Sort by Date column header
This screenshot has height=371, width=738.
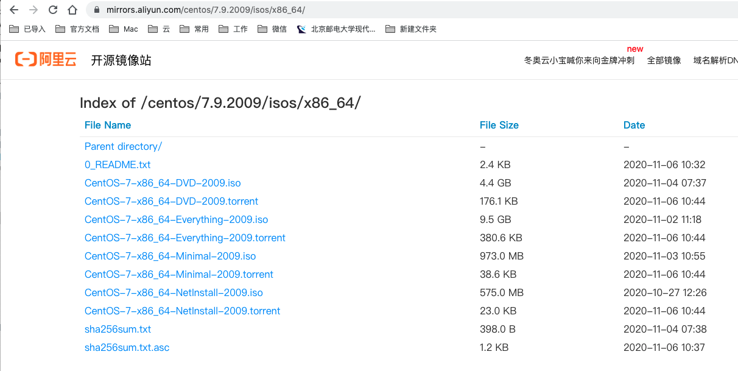click(x=634, y=125)
